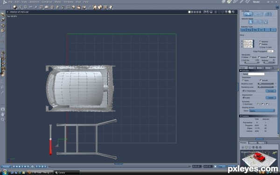Screen dimensions: 280x175
Task: Switch to the Instances tab
Action: pyautogui.click(x=252, y=143)
